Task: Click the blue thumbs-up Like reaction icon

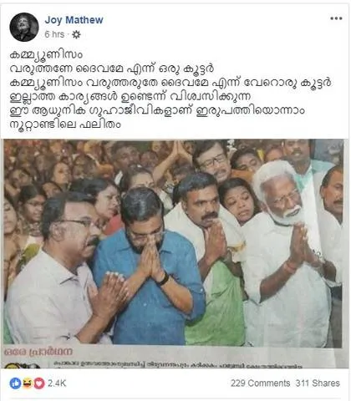Action: pyautogui.click(x=15, y=383)
